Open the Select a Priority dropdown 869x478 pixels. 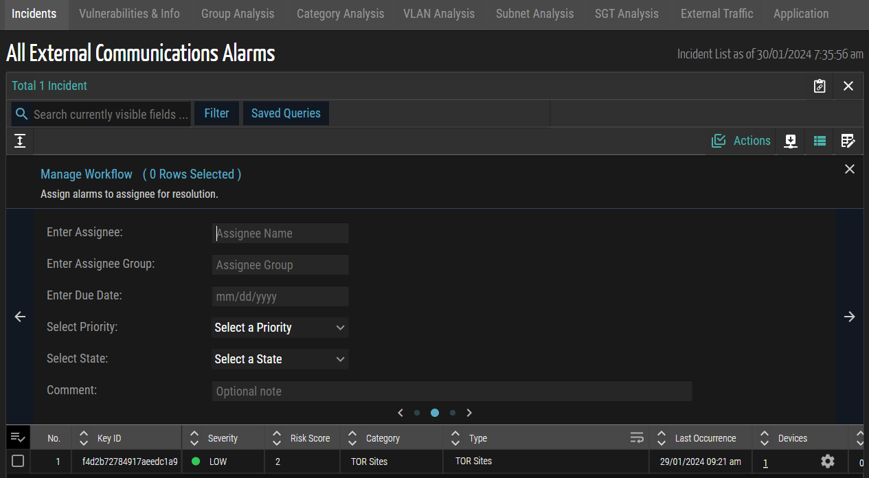(x=280, y=328)
